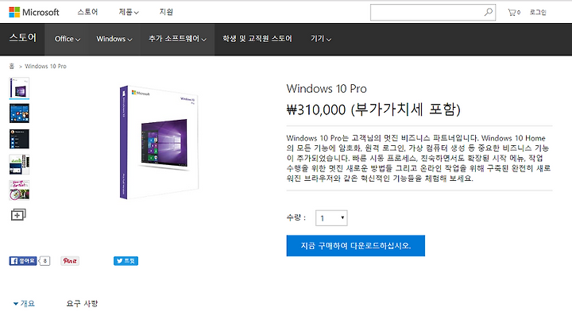Open the 지원 support link

tap(166, 12)
